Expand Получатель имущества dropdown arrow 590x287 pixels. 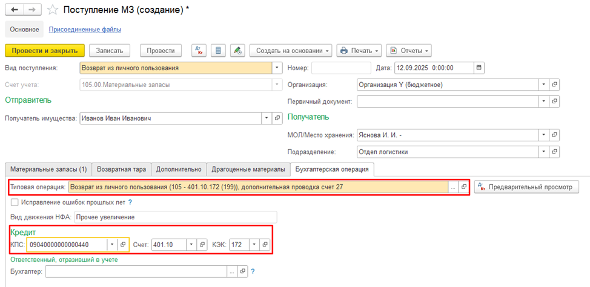click(x=267, y=118)
